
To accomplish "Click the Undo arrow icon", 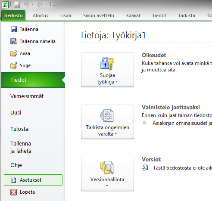I will 26,5.
